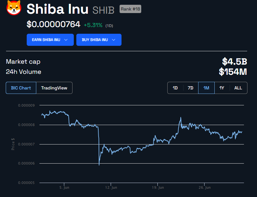Expand the Buy Shiba Inu dropdown
The height and width of the screenshot is (197, 257).
pyautogui.click(x=99, y=40)
